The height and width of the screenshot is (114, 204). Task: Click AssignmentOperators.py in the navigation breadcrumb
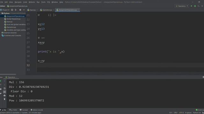(x=17, y=6)
